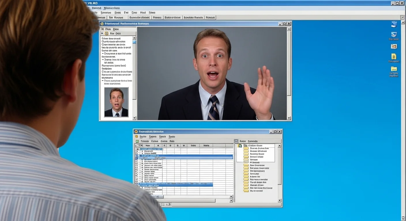Click the green spreadsheet icon in lower window toolbar
This screenshot has height=221, width=406.
coord(137,141)
